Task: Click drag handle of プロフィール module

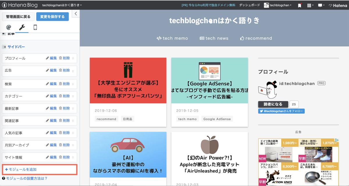Action: pos(73,58)
